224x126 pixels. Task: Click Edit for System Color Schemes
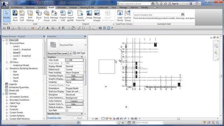point(74,104)
